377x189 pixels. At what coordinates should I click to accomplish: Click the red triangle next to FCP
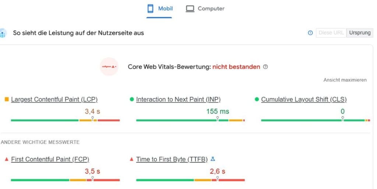[x=7, y=159]
